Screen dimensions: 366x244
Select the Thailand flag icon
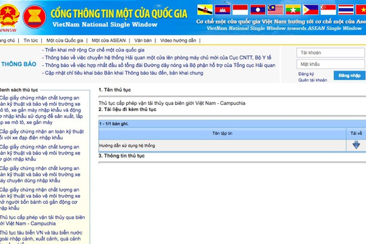coord(346,9)
